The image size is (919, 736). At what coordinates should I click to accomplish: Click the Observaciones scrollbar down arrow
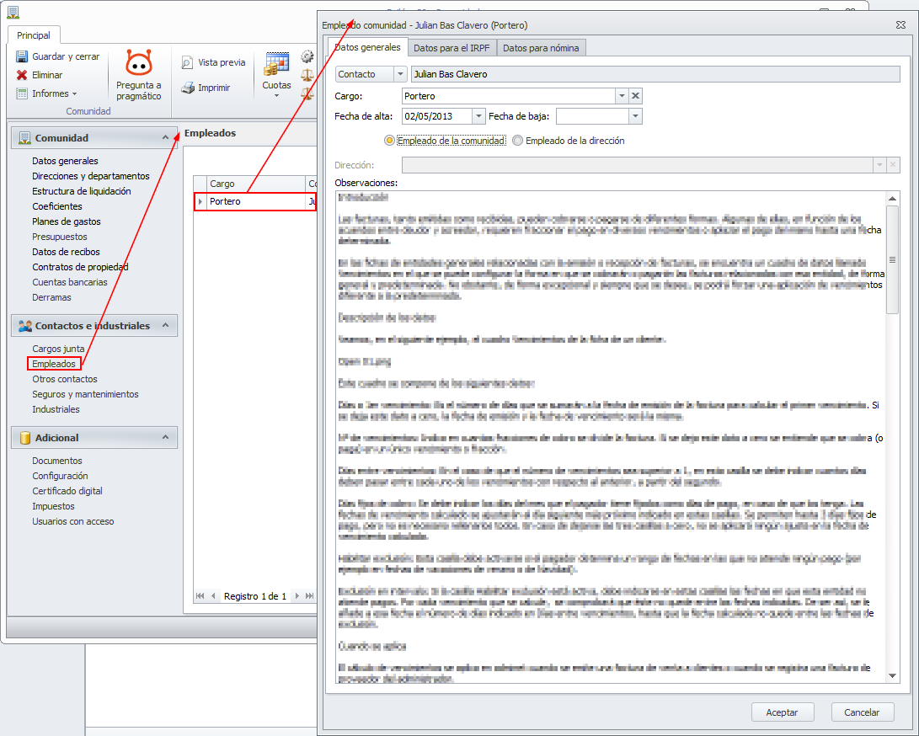click(x=893, y=675)
